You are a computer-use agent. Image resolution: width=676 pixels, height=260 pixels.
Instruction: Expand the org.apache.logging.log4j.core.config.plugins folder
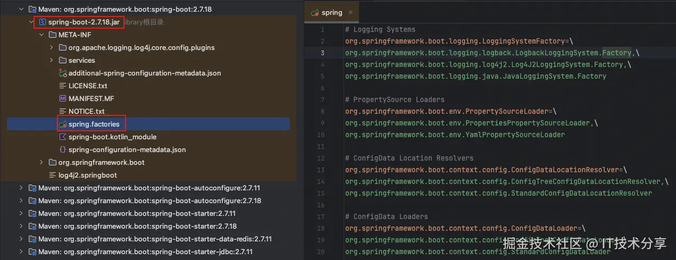(52, 48)
